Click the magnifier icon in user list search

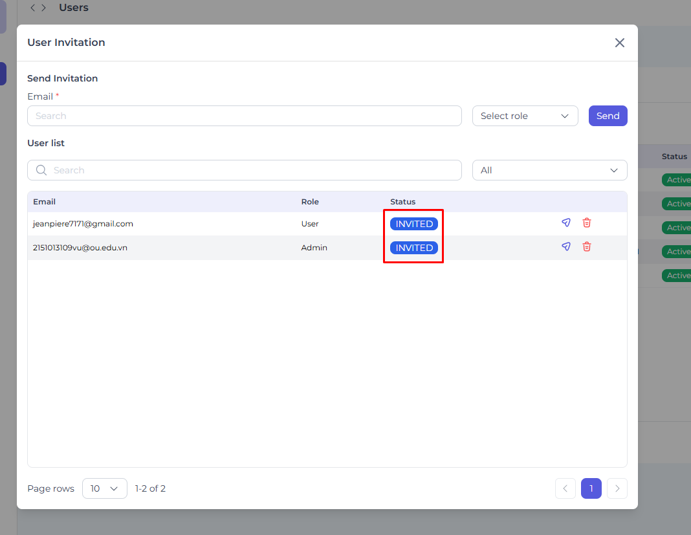point(41,170)
